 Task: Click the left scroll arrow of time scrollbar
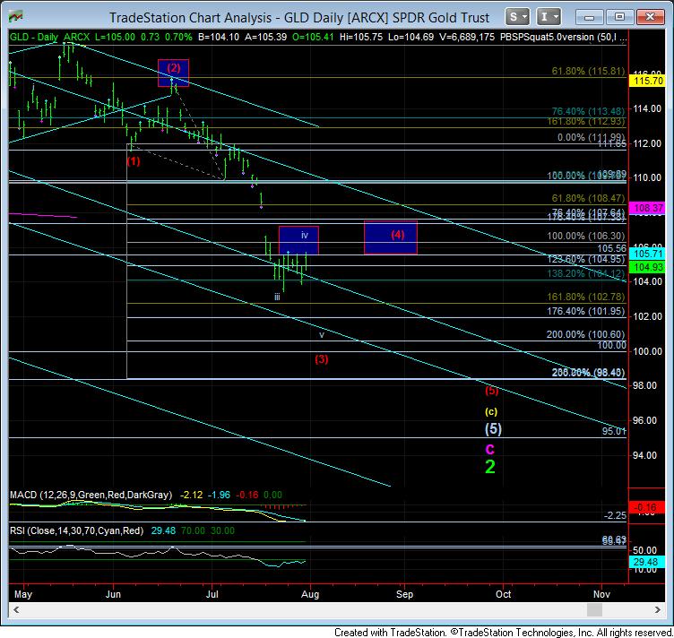click(x=16, y=609)
